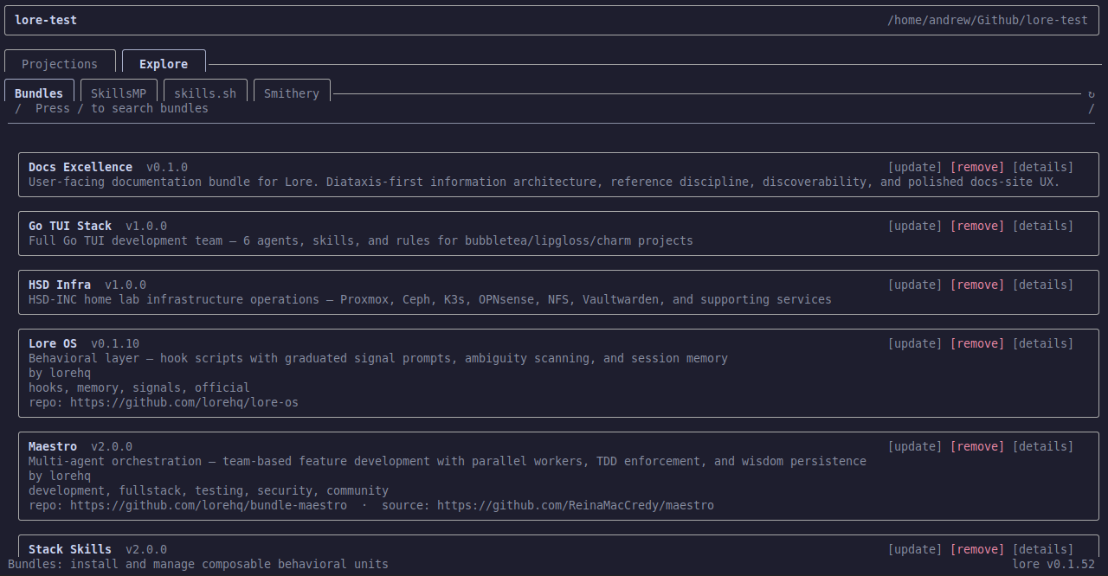Open the lore-os GitHub repo link
The height and width of the screenshot is (576, 1108).
coord(184,402)
